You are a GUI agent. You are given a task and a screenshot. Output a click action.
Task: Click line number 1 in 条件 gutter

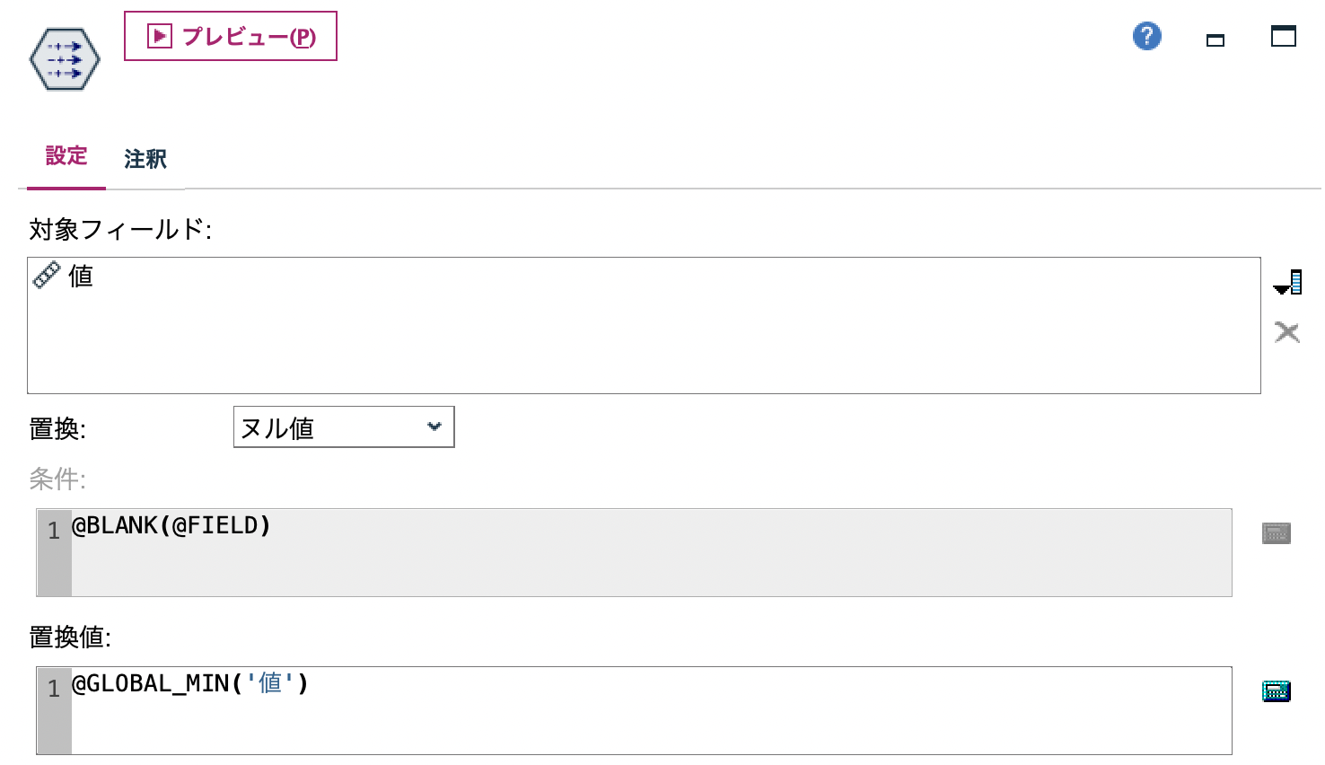point(54,531)
